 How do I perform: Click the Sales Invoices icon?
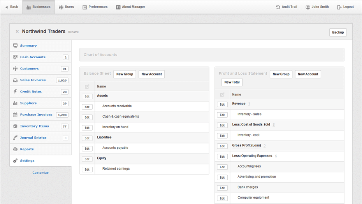coord(15,80)
